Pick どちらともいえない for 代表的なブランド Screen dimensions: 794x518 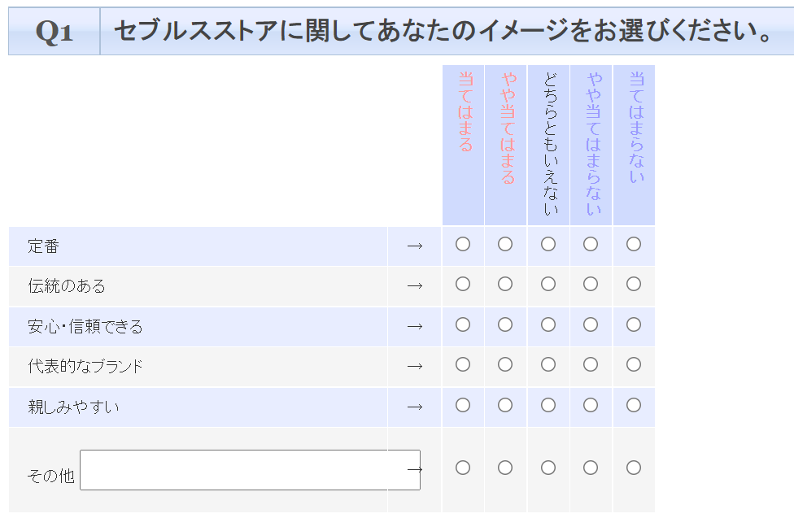tap(548, 364)
